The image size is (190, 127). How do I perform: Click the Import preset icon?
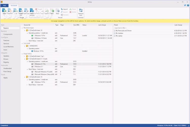coord(64,9)
